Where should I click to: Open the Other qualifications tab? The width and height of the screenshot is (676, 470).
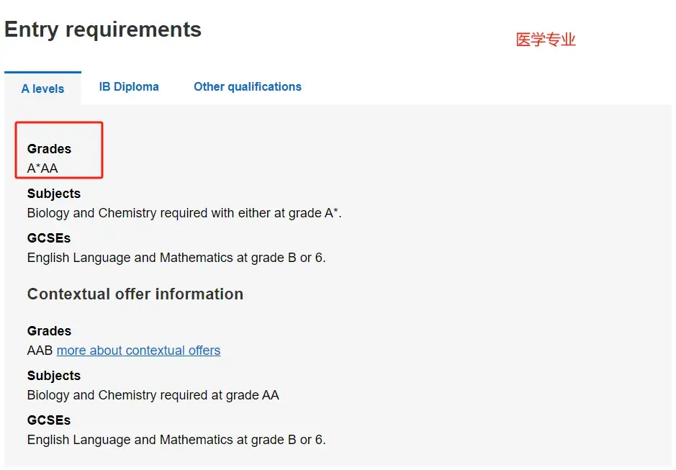(x=247, y=87)
